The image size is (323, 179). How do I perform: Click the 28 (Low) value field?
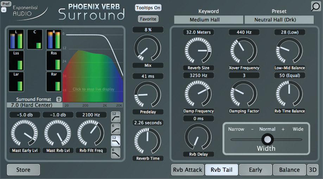(x=290, y=32)
